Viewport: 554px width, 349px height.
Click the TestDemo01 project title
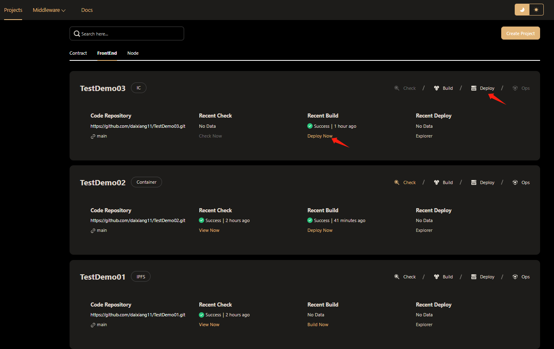pyautogui.click(x=103, y=277)
